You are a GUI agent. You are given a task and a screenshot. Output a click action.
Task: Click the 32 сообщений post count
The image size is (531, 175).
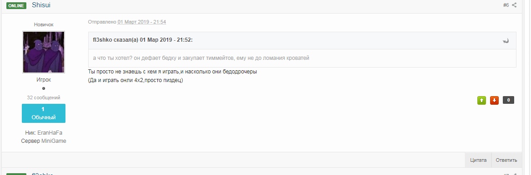(44, 97)
